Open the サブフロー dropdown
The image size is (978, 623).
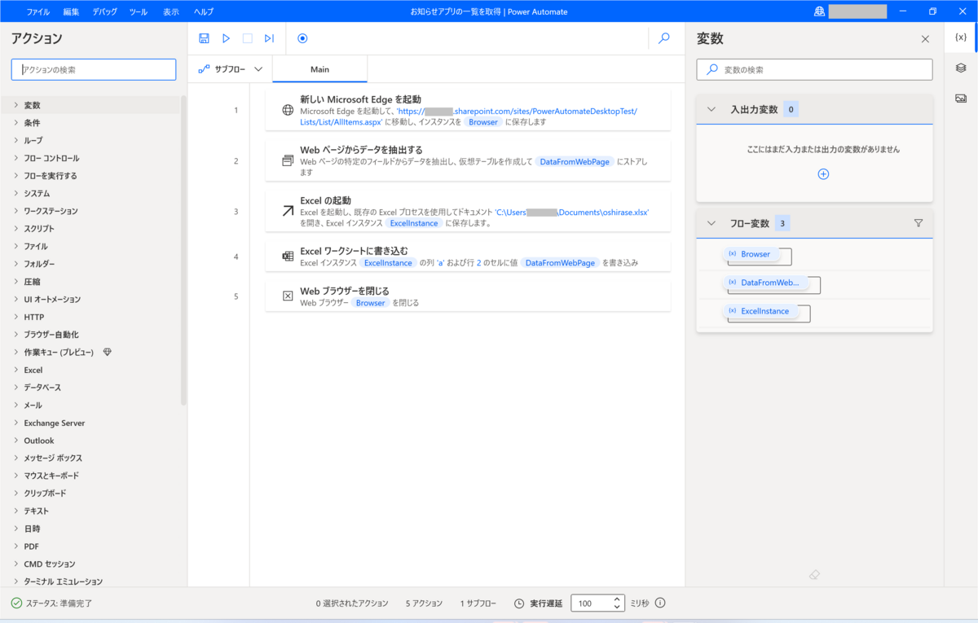230,69
